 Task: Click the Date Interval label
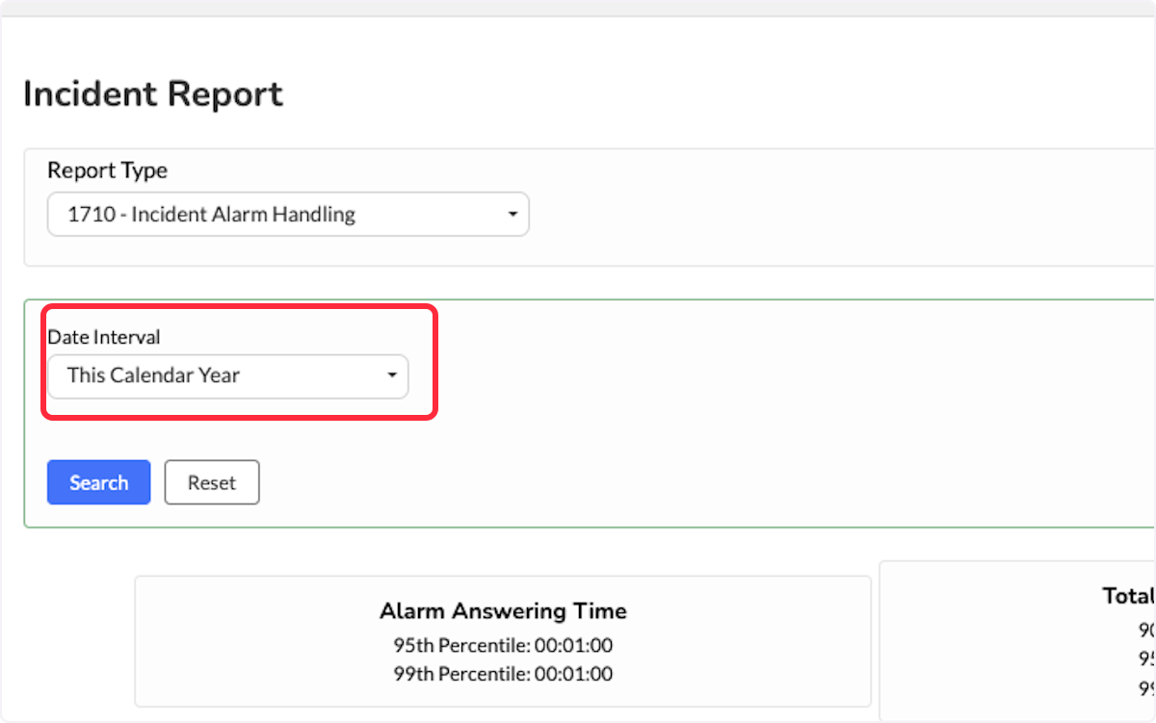tap(104, 337)
